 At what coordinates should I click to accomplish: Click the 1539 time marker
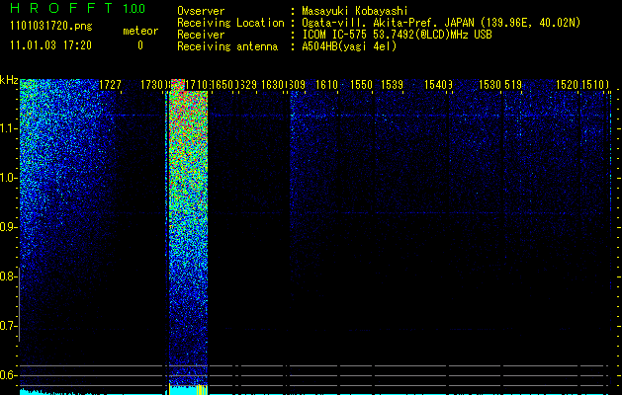392,85
